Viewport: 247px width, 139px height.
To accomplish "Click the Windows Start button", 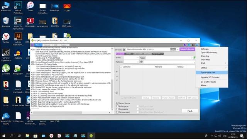I will 4,136.
